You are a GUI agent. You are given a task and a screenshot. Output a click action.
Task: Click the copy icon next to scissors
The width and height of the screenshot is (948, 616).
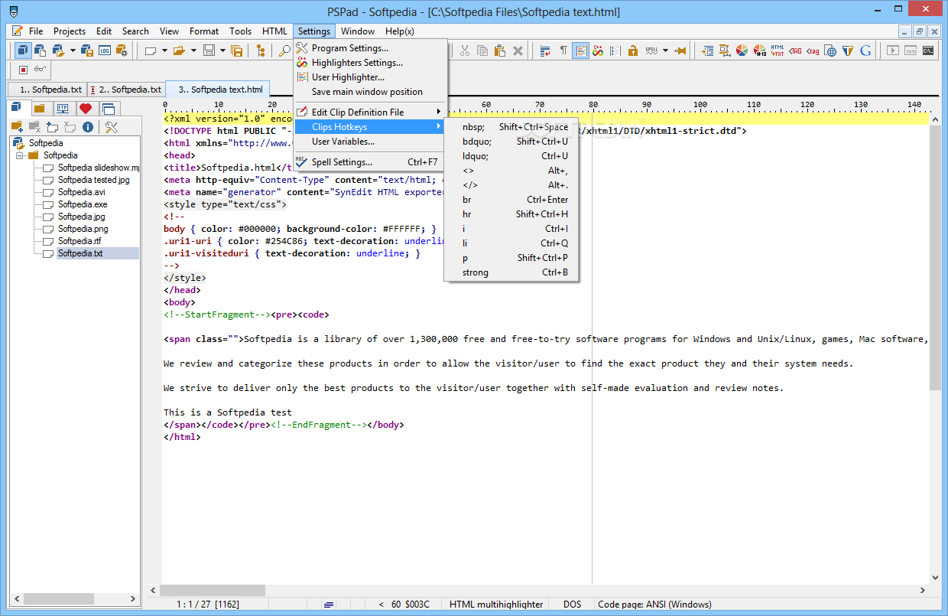click(x=482, y=51)
